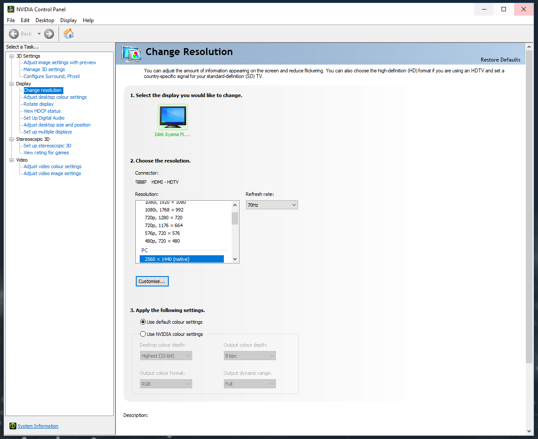Click the Back arrow icon
This screenshot has width=538, height=439.
click(14, 34)
